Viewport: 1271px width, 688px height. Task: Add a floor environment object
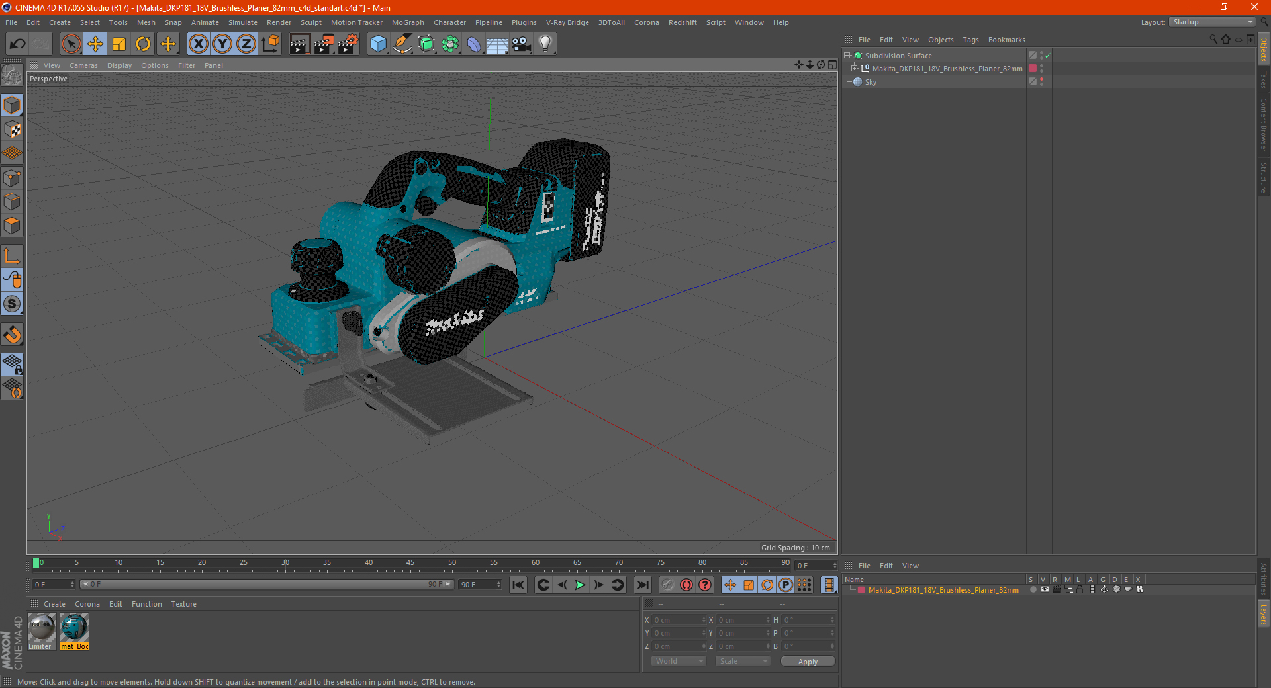(x=497, y=44)
